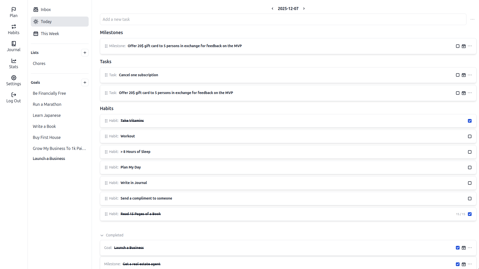
Task: Open the calendar icon on the Milestone row
Action: 464,46
